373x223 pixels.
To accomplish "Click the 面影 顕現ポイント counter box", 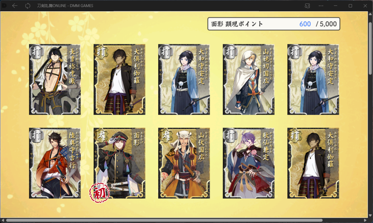I will pos(274,24).
